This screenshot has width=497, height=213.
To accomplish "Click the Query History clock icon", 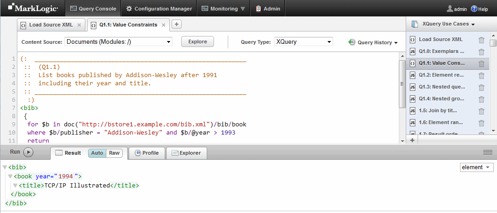I will pos(351,42).
